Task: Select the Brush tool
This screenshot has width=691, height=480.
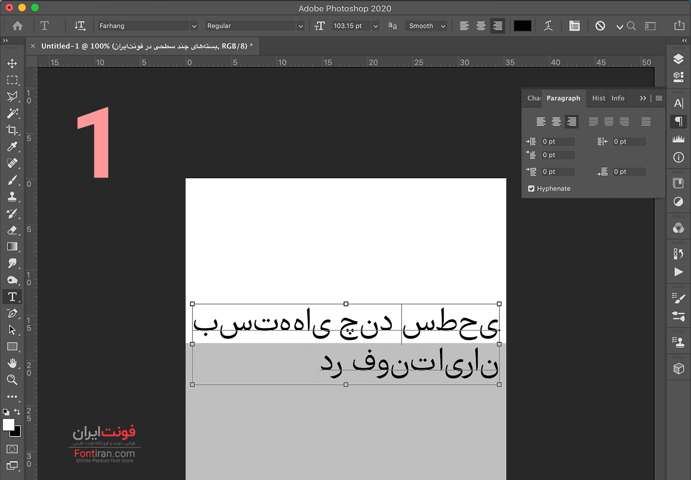Action: (12, 180)
